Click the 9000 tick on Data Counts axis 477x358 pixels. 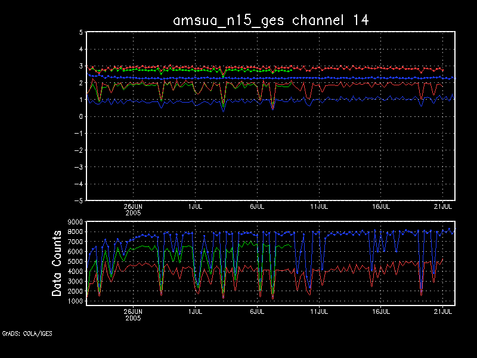tap(75, 222)
